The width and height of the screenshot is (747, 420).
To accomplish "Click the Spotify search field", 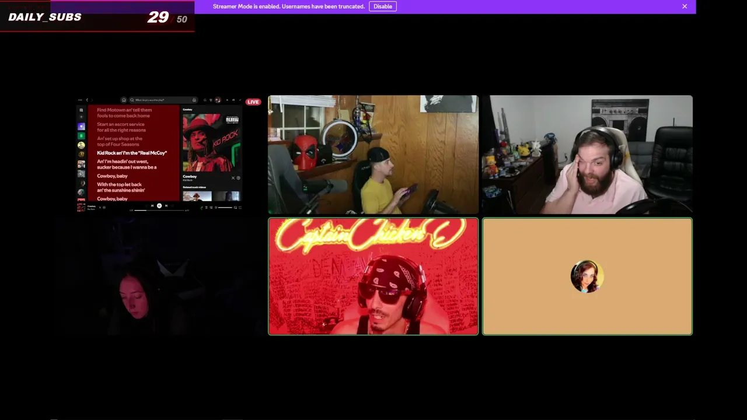I will (163, 100).
